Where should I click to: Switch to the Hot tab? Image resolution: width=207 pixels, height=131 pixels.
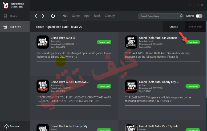tap(65, 16)
